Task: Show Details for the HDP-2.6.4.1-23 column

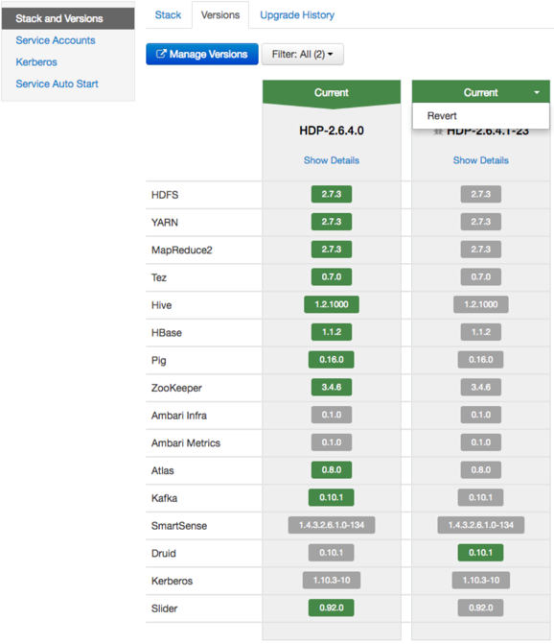Action: point(480,160)
